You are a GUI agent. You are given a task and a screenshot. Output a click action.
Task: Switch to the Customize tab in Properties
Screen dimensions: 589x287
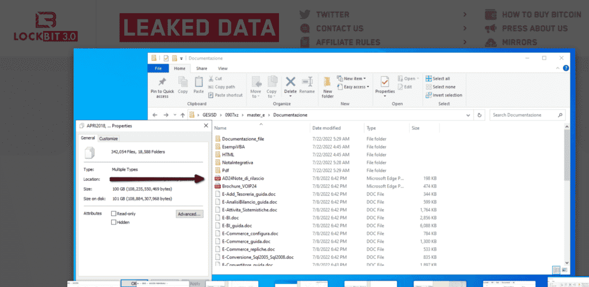[x=109, y=139]
